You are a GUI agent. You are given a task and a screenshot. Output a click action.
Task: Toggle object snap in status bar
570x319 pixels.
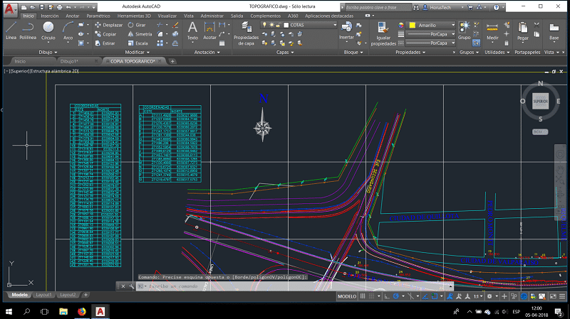pyautogui.click(x=435, y=296)
